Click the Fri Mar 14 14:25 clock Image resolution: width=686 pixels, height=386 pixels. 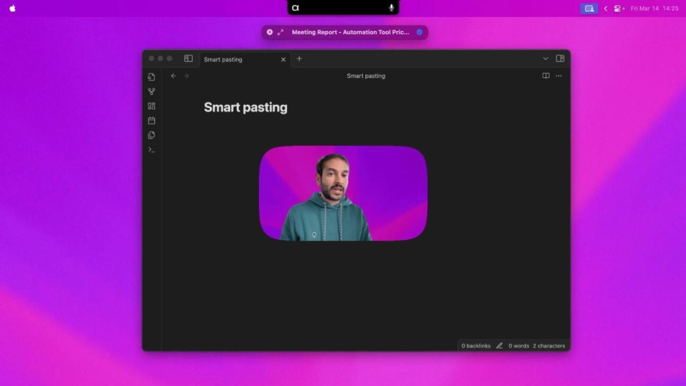point(654,8)
